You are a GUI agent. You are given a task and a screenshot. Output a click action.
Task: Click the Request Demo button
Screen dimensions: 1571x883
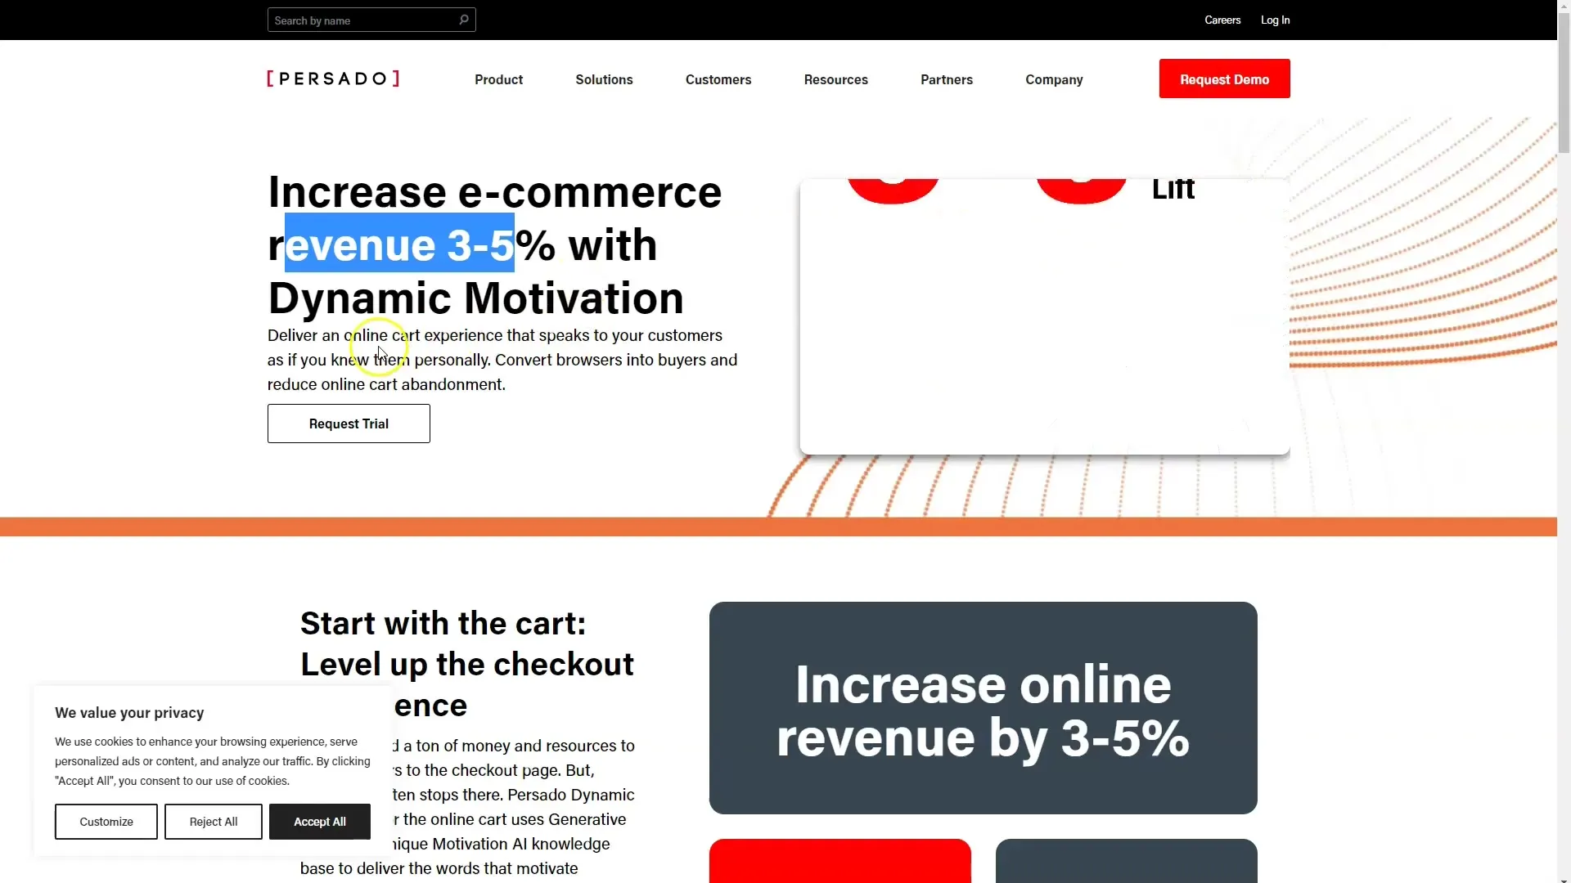point(1223,78)
